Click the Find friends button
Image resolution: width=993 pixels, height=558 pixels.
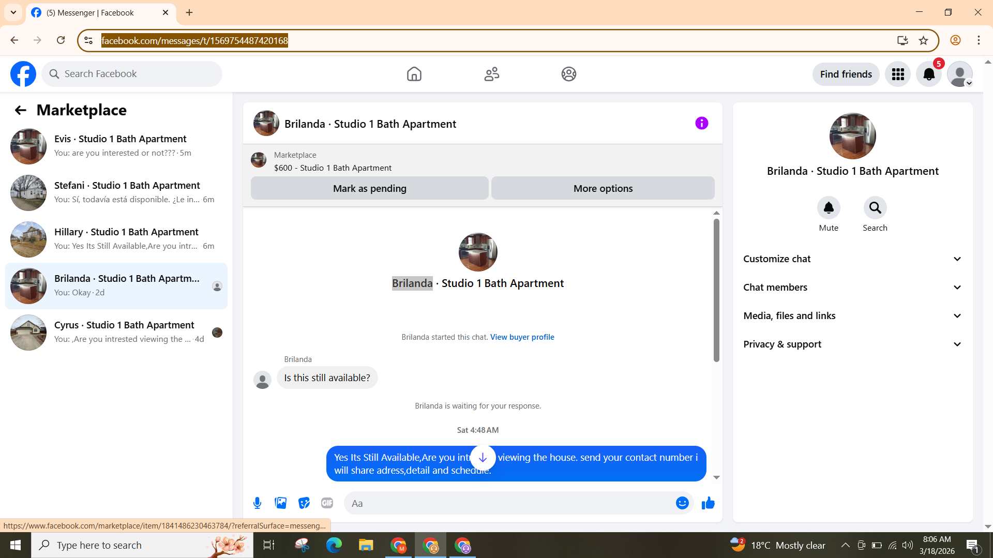tap(846, 74)
